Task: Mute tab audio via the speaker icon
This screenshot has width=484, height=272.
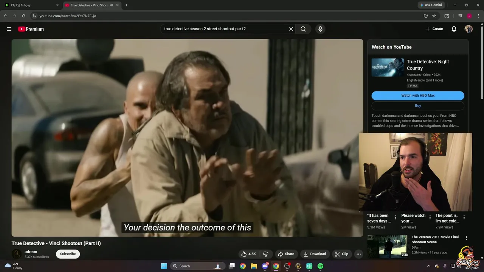Action: 111,5
